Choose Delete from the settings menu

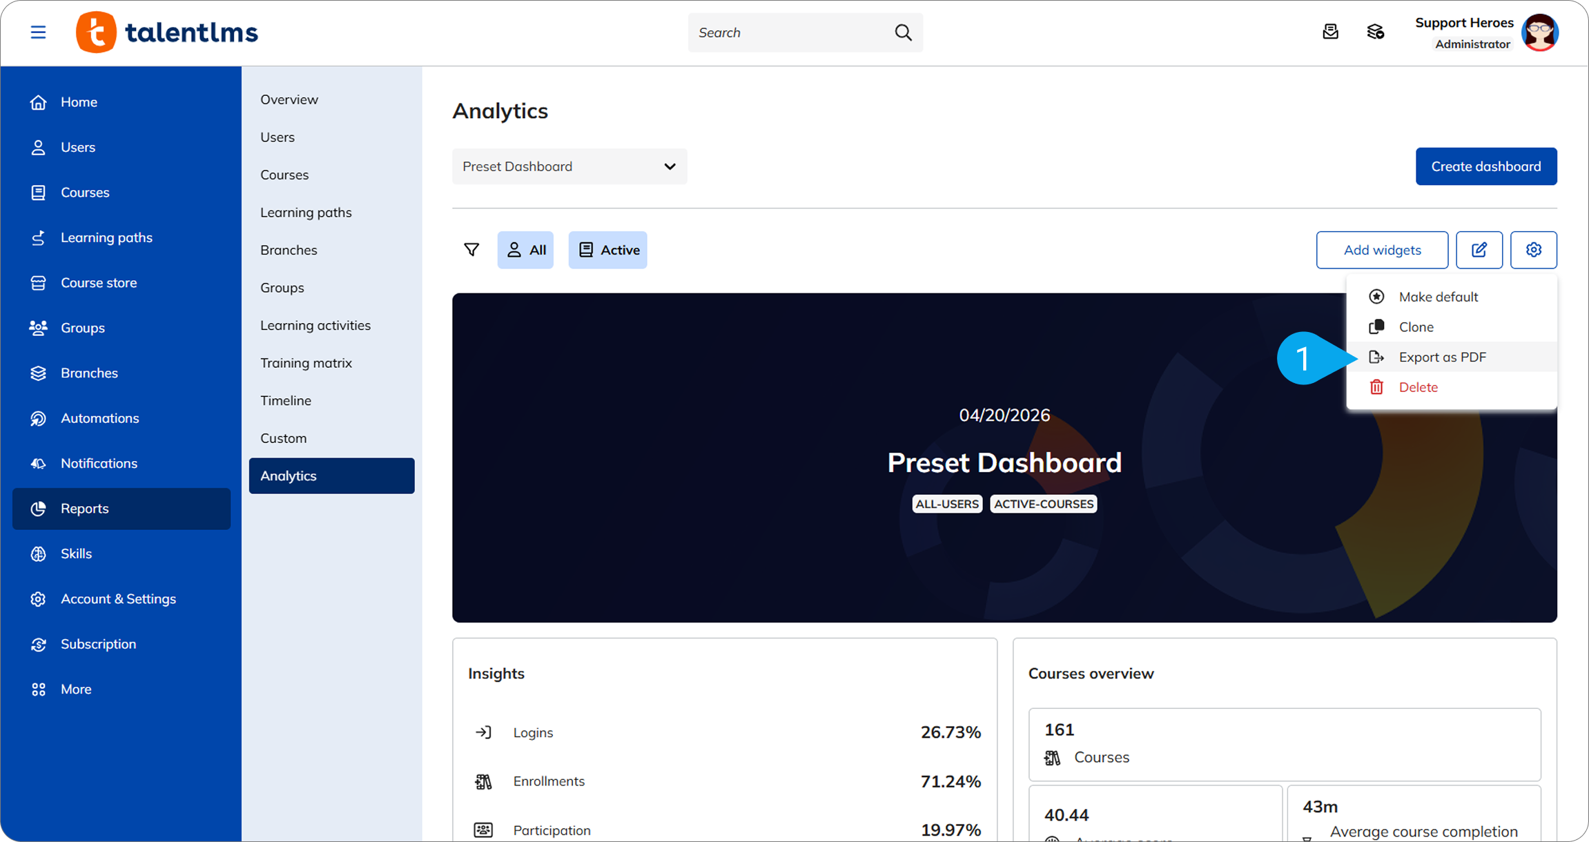point(1452,387)
